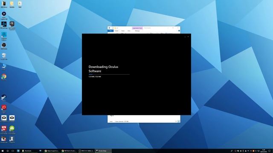Open the play-button video app desktop shortcut
This screenshot has height=153, width=273.
tap(4, 15)
